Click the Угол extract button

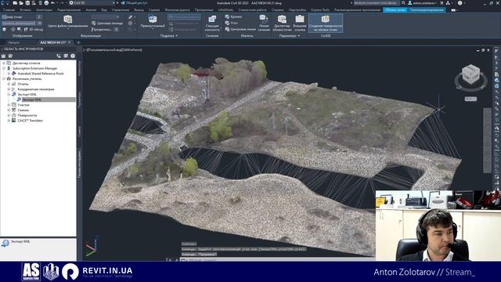tap(232, 23)
